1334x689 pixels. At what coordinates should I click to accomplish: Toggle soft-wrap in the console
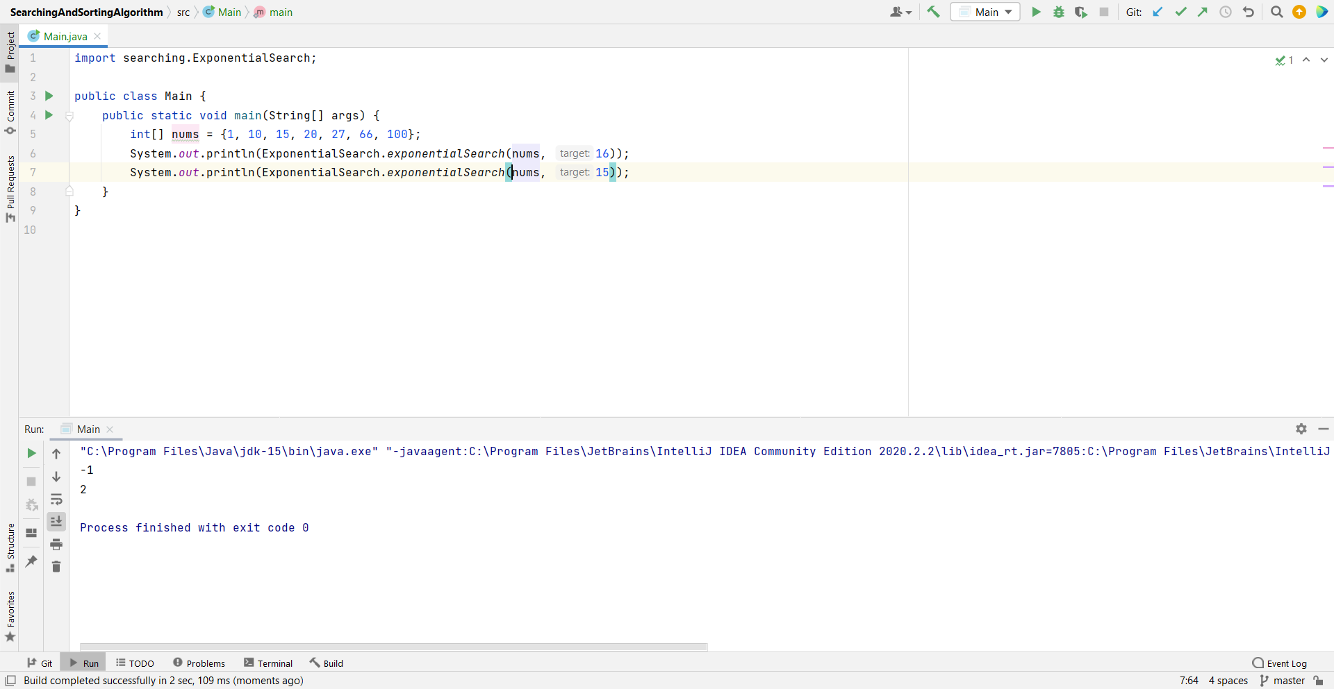tap(56, 500)
